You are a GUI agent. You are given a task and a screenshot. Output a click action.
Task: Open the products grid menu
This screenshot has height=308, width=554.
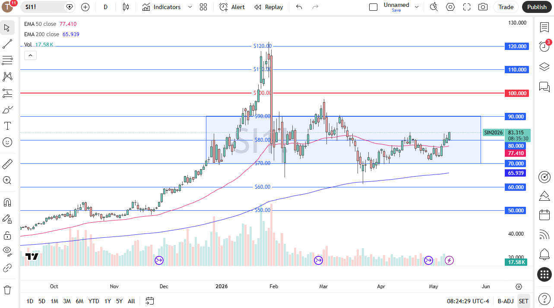click(544, 274)
